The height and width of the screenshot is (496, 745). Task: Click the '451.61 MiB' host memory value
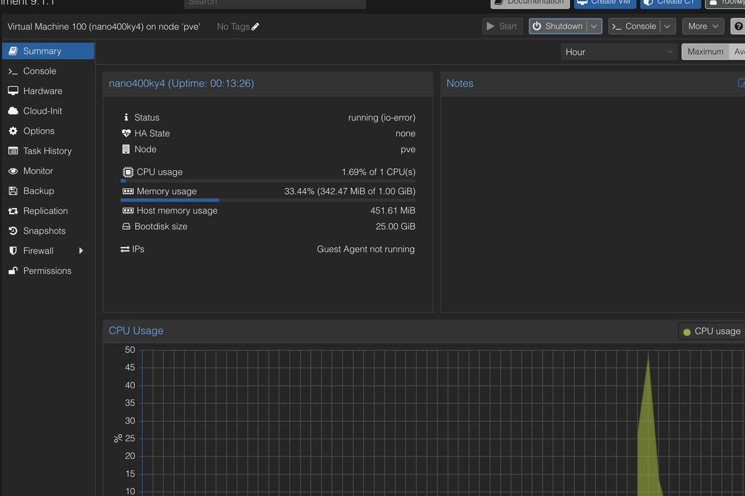pos(393,210)
